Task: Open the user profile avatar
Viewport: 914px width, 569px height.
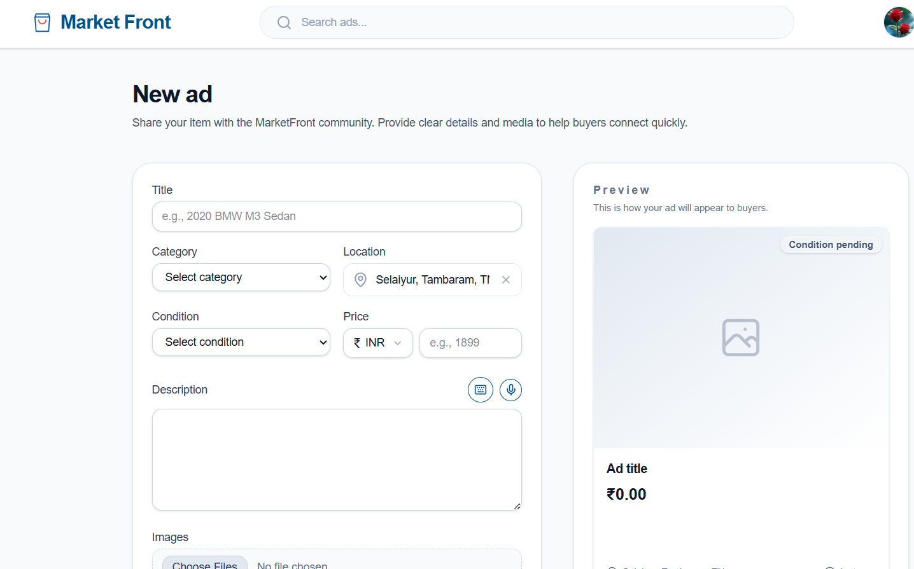Action: click(x=899, y=22)
